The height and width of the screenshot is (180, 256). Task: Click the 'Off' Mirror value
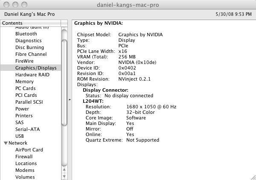(x=130, y=129)
